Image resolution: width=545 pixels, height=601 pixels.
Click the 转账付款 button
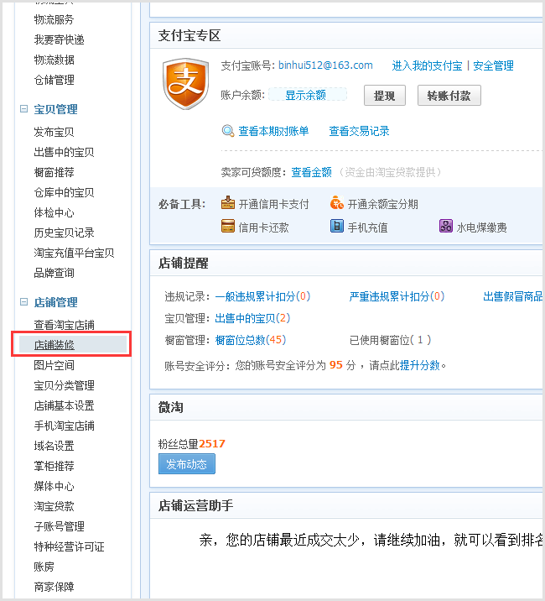[449, 96]
